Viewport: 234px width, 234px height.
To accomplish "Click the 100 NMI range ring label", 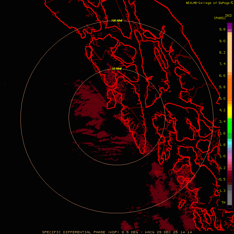I will click(x=117, y=21).
